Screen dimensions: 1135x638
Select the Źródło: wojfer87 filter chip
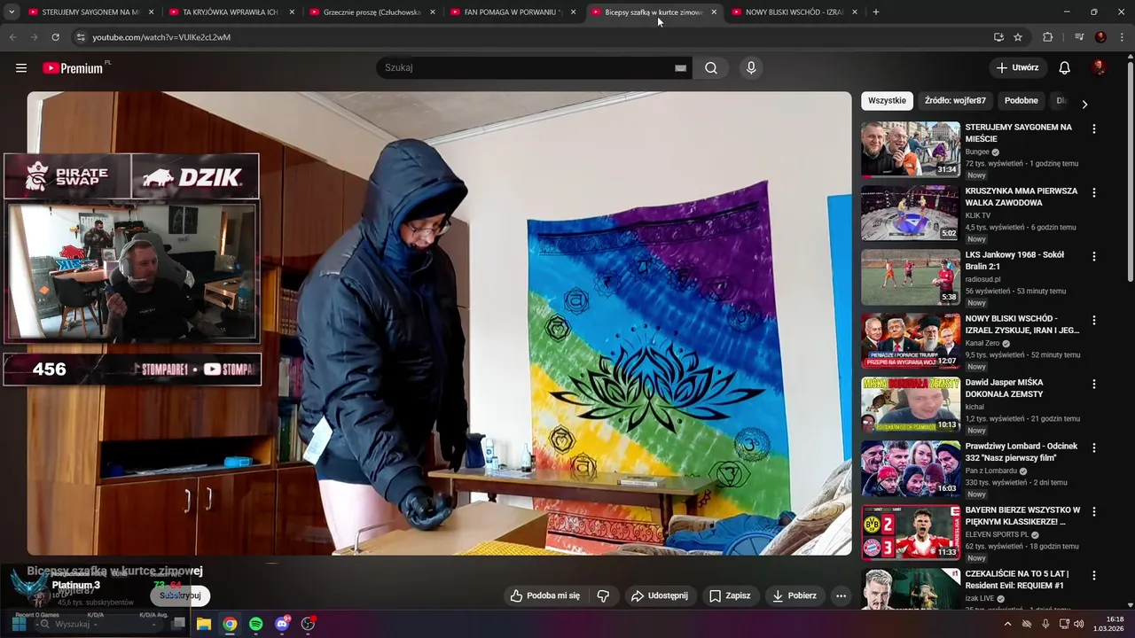(x=955, y=101)
